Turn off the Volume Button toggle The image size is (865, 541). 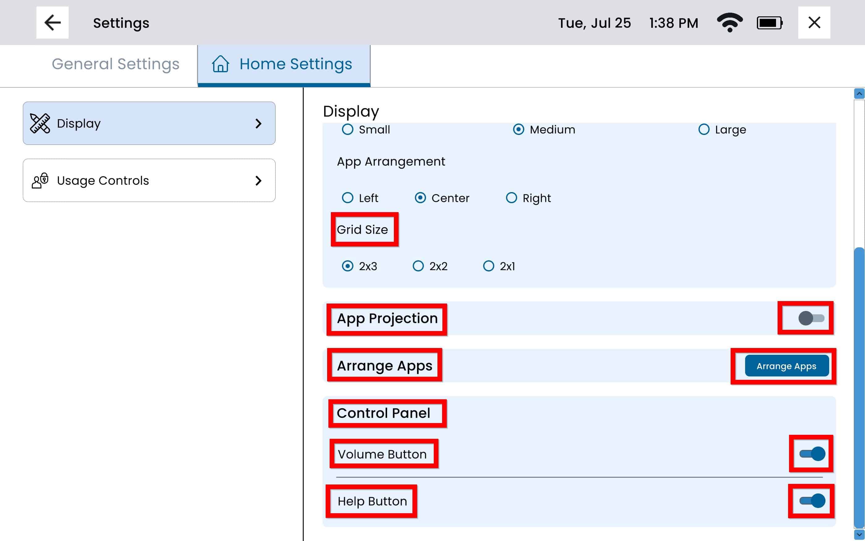(812, 454)
